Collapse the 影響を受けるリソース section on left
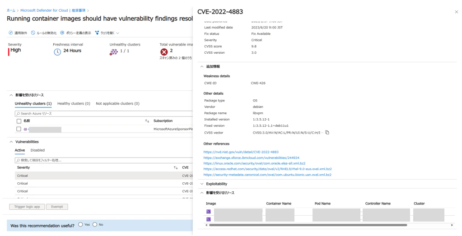The height and width of the screenshot is (236, 462). point(11,95)
